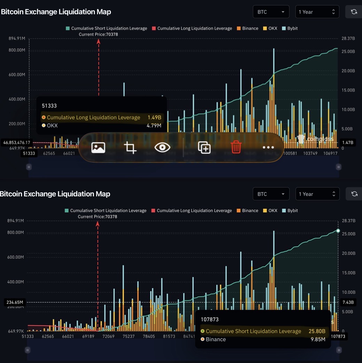Toggle Binance legend in bottom chart

tap(247, 211)
